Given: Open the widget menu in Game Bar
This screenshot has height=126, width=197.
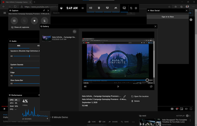Looking at the screenshot, I should tap(83, 8).
